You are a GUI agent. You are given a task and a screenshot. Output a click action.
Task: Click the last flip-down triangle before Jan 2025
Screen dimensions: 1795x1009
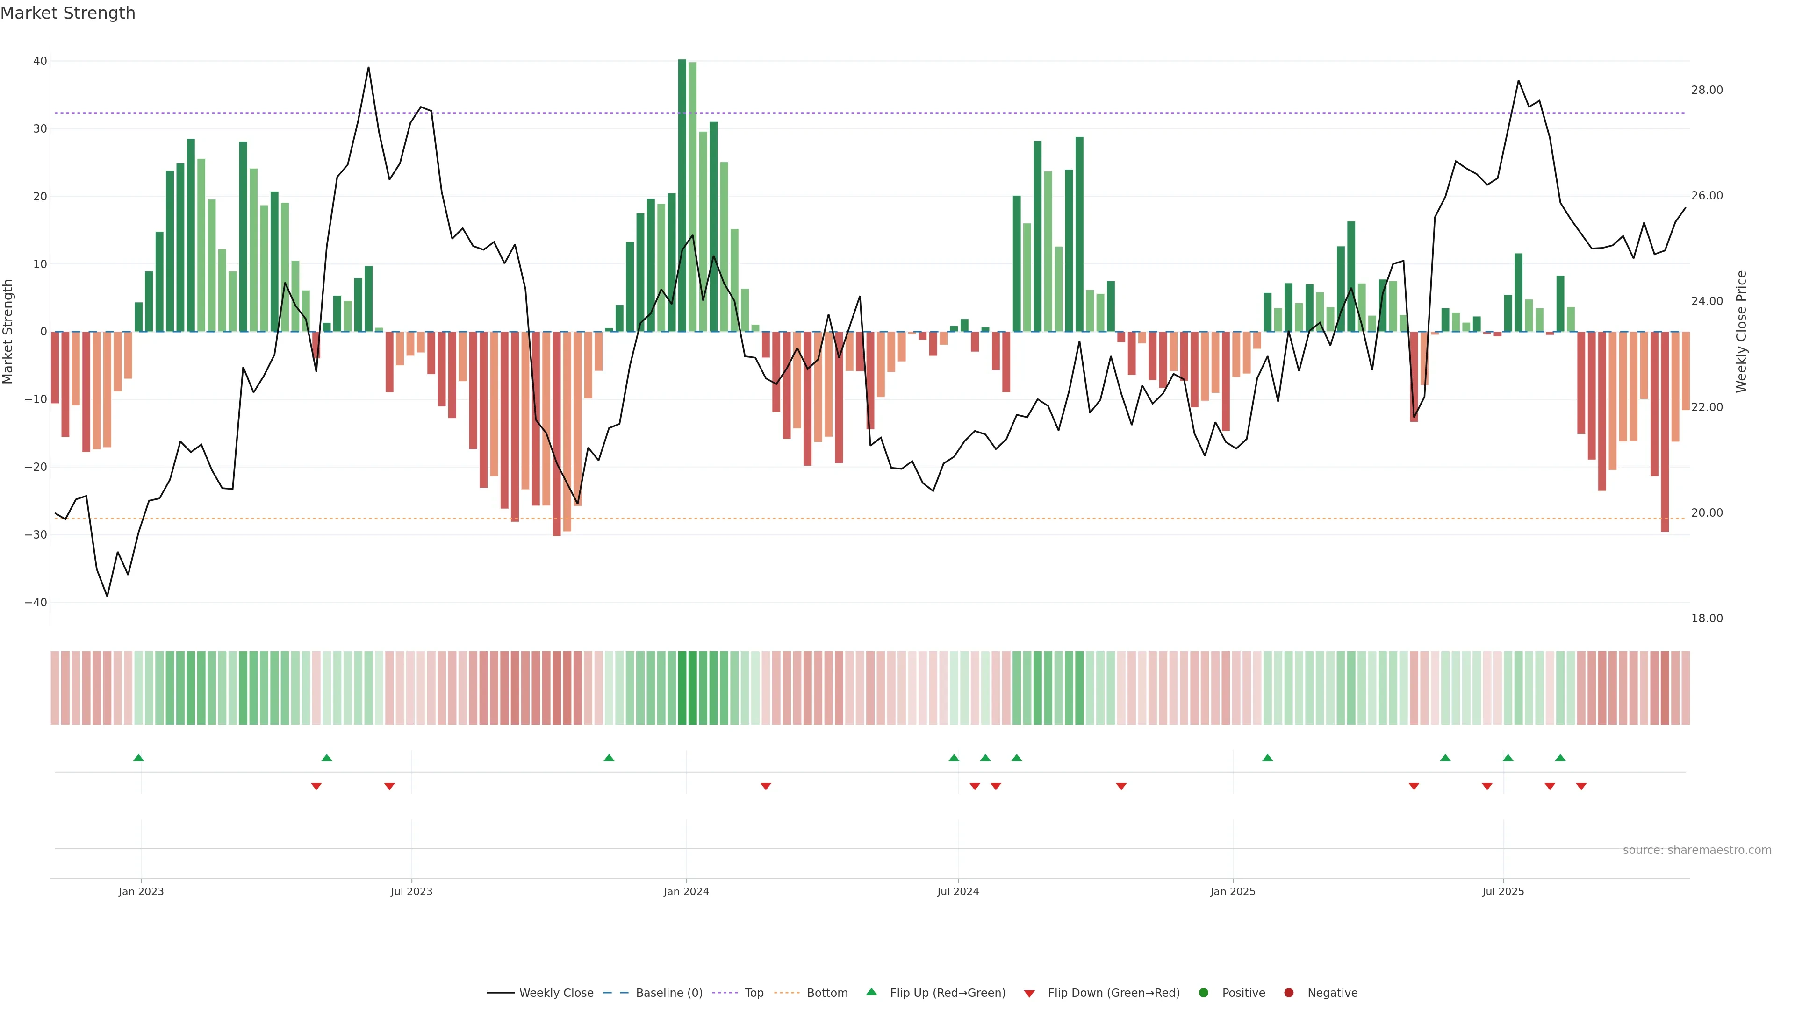click(1121, 786)
